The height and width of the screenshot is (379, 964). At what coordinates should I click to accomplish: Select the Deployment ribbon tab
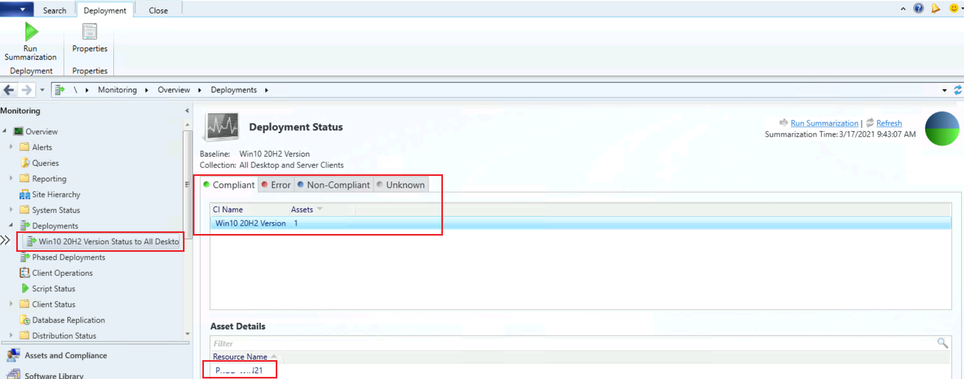(105, 10)
